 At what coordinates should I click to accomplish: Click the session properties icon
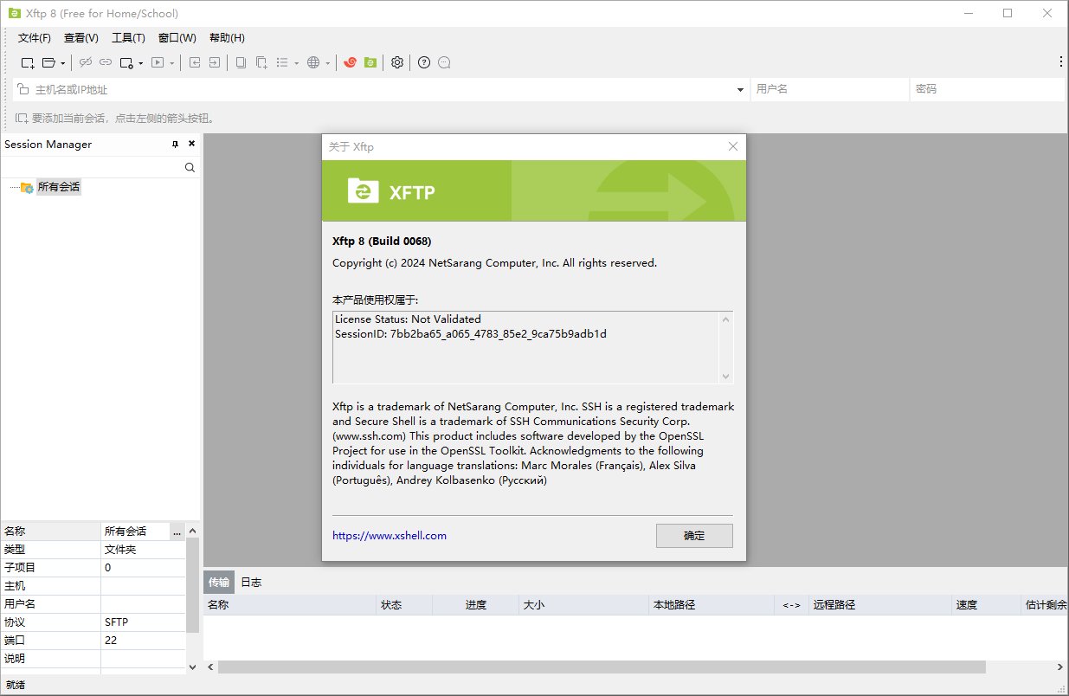click(x=126, y=62)
